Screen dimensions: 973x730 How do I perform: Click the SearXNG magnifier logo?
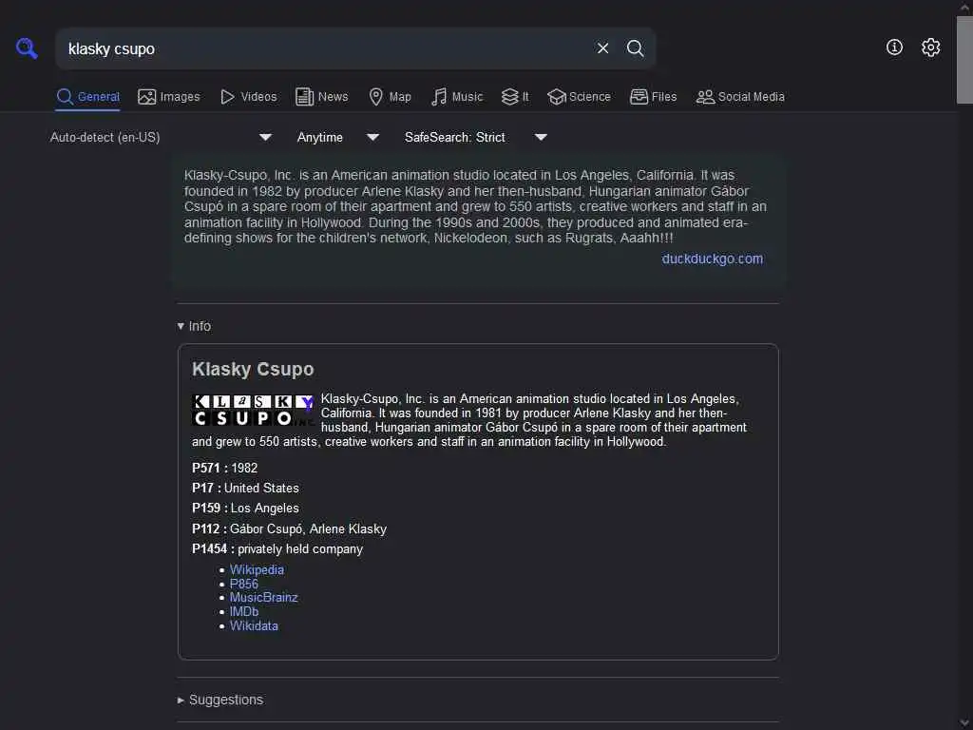pos(27,48)
